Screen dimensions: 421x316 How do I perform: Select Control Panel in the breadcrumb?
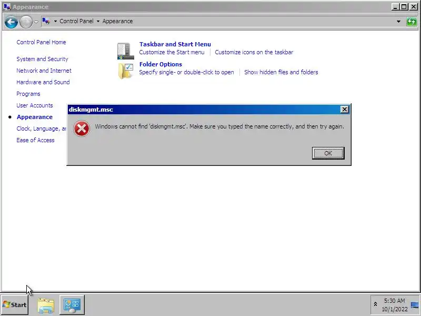(x=76, y=21)
